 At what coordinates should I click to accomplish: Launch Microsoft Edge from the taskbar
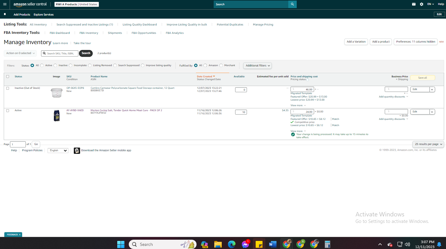232,244
